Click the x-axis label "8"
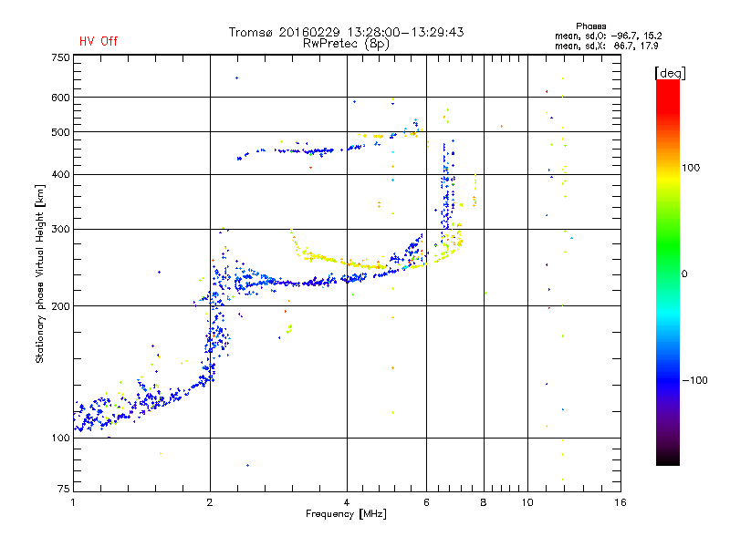 (484, 502)
